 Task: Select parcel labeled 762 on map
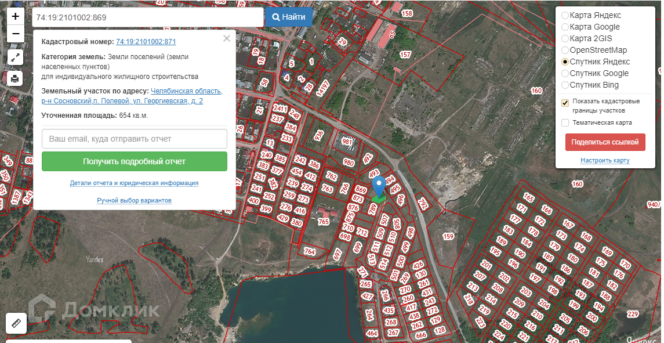pos(332,176)
